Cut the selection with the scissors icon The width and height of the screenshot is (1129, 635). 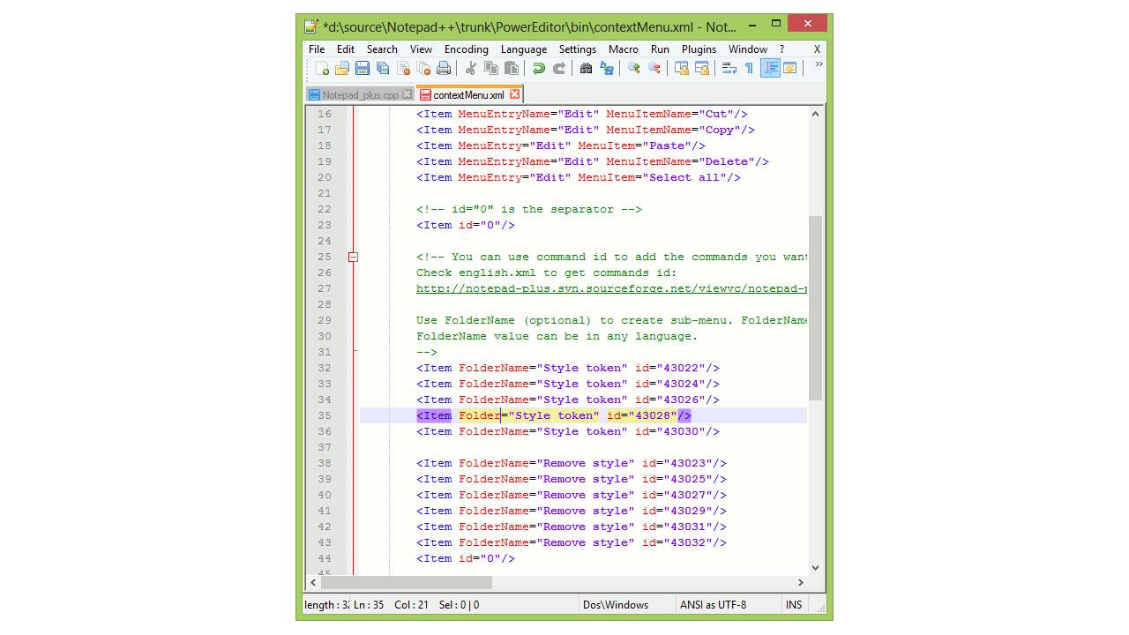click(471, 68)
